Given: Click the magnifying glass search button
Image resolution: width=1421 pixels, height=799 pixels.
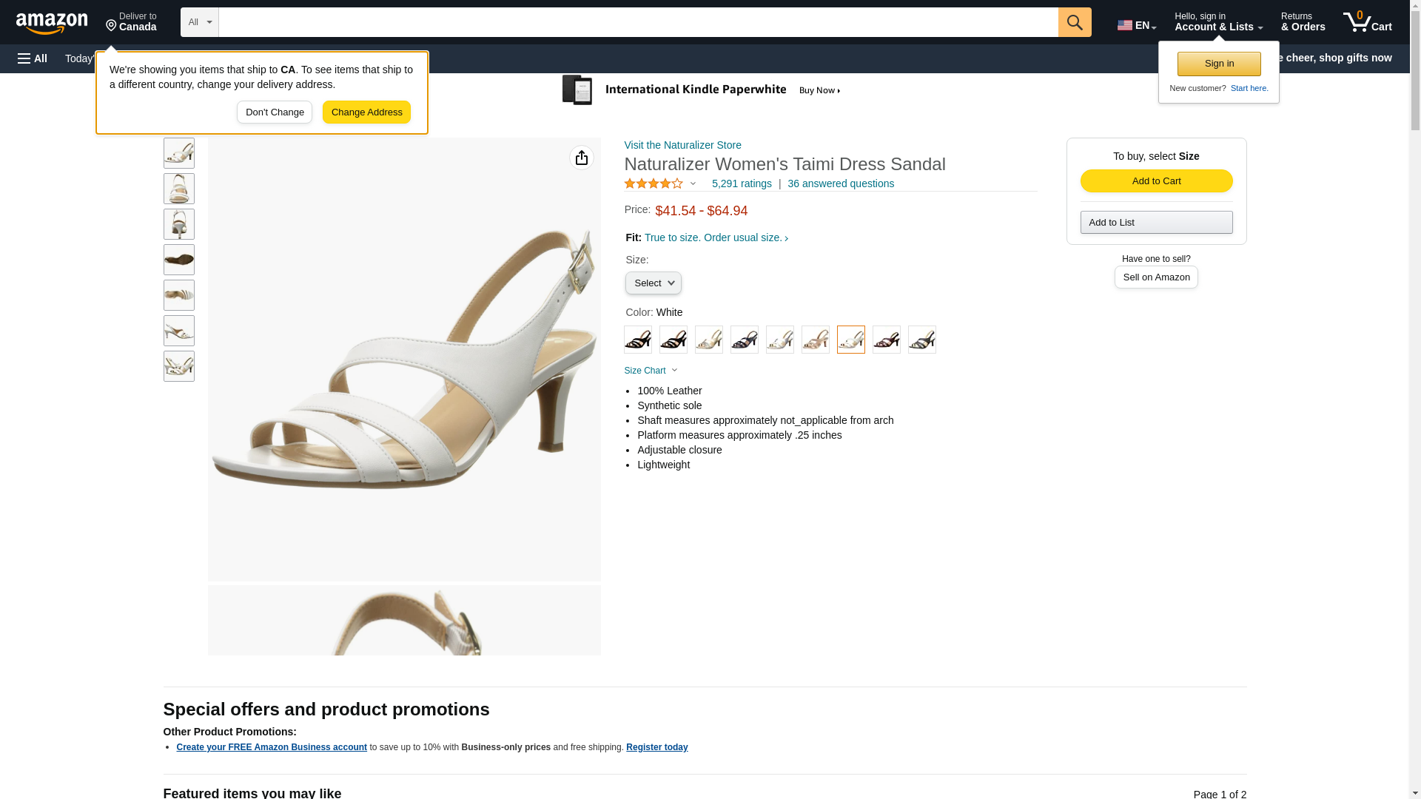Looking at the screenshot, I should click(x=1075, y=22).
